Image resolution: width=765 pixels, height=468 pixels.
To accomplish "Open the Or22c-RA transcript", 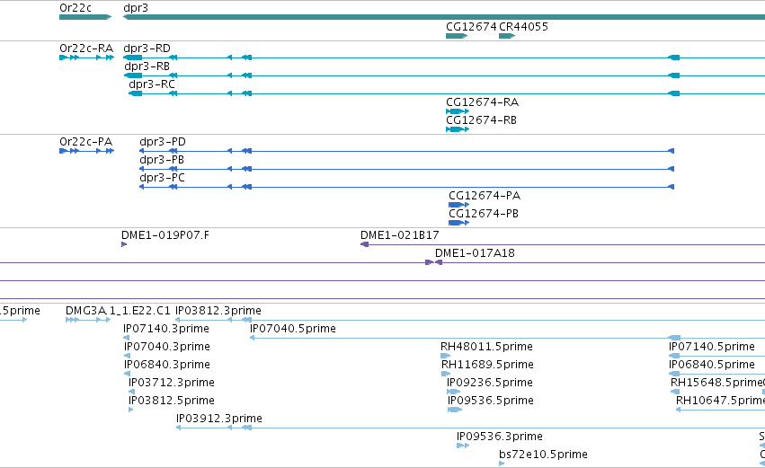I will click(x=86, y=49).
